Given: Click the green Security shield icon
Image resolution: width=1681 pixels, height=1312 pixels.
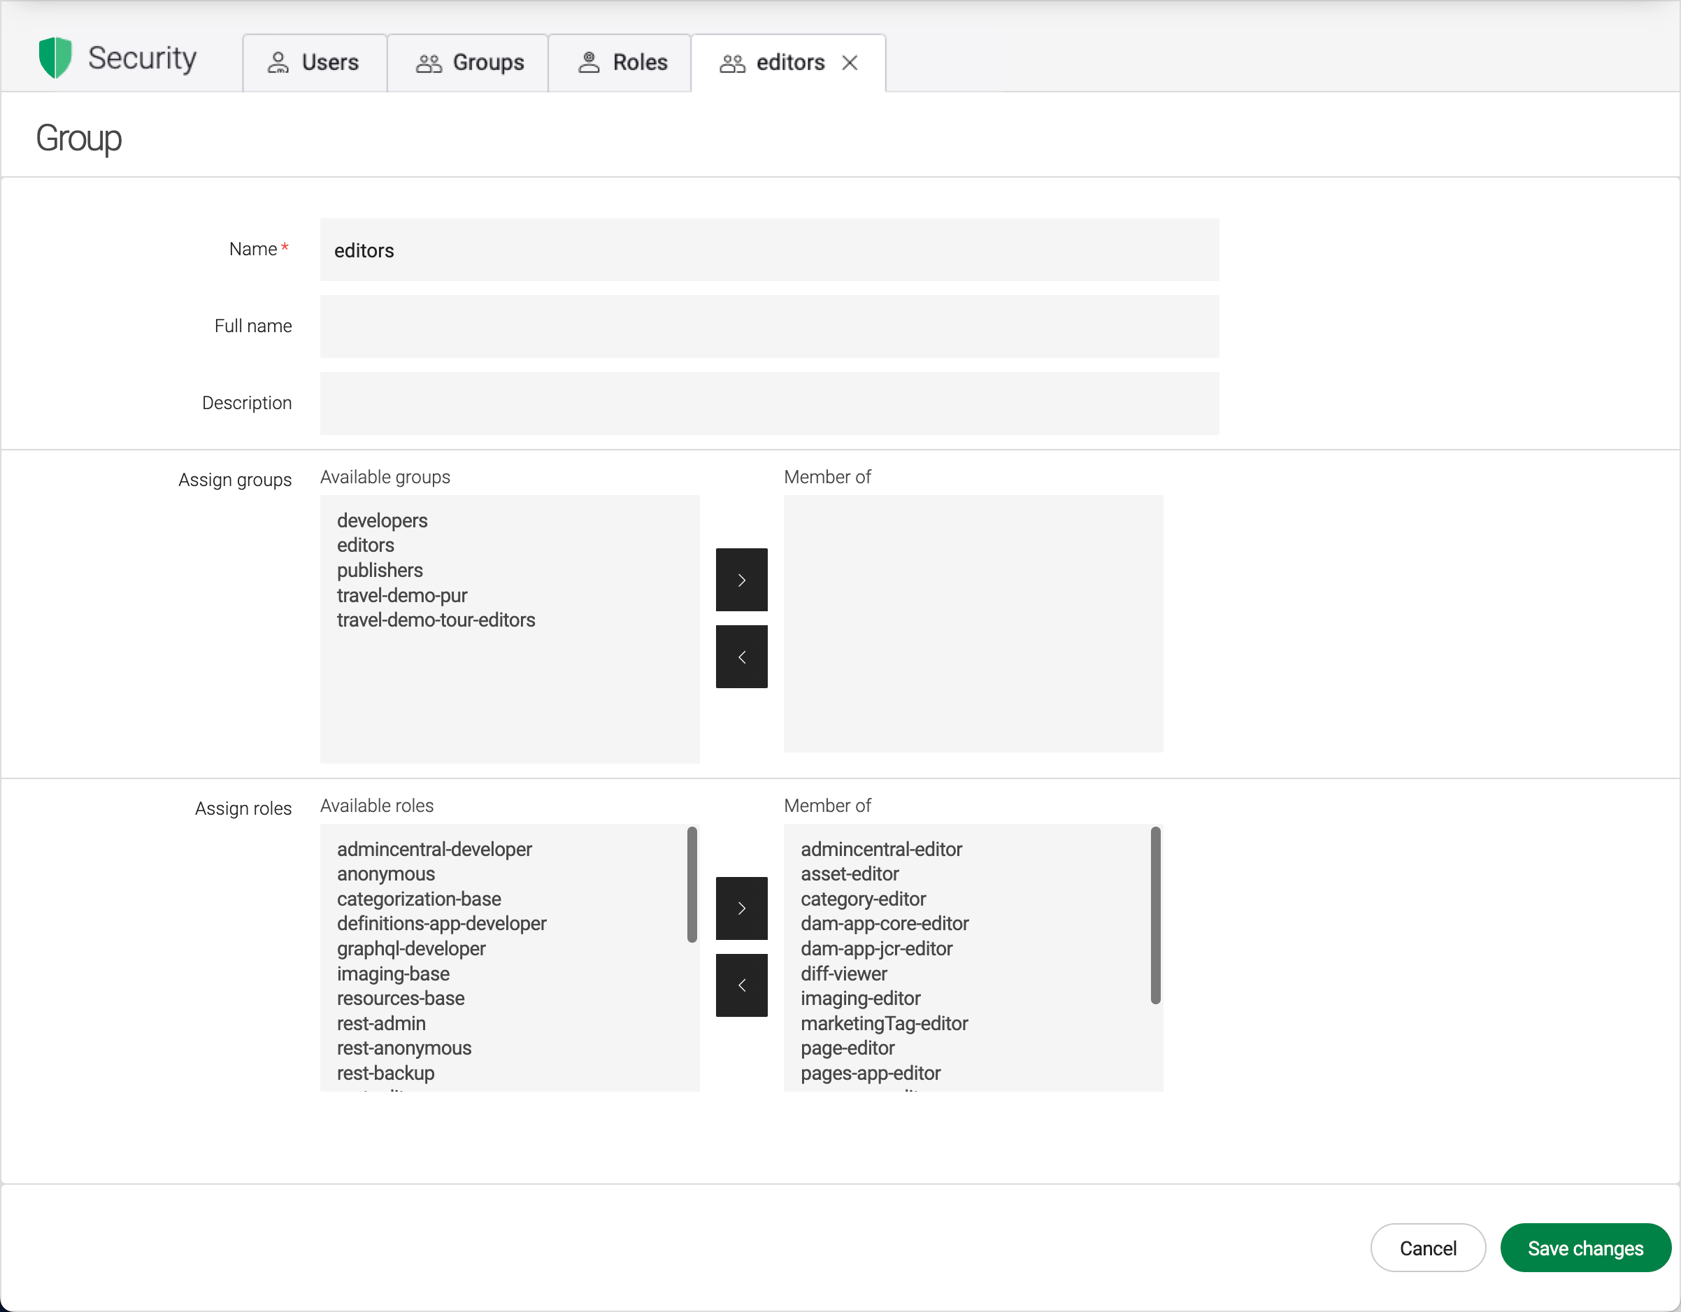Looking at the screenshot, I should [55, 58].
